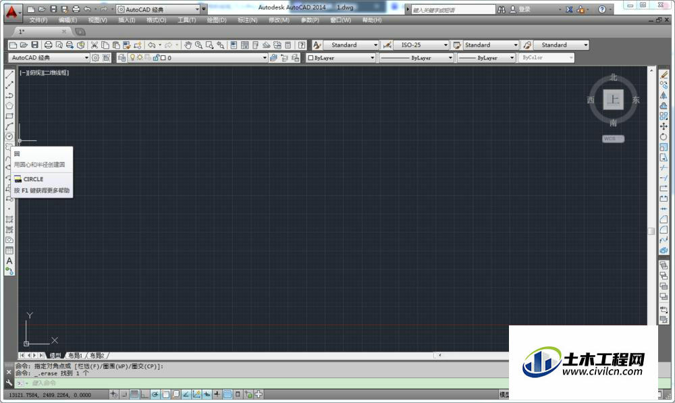
Task: Open the 文件(F) menu
Action: (x=38, y=20)
